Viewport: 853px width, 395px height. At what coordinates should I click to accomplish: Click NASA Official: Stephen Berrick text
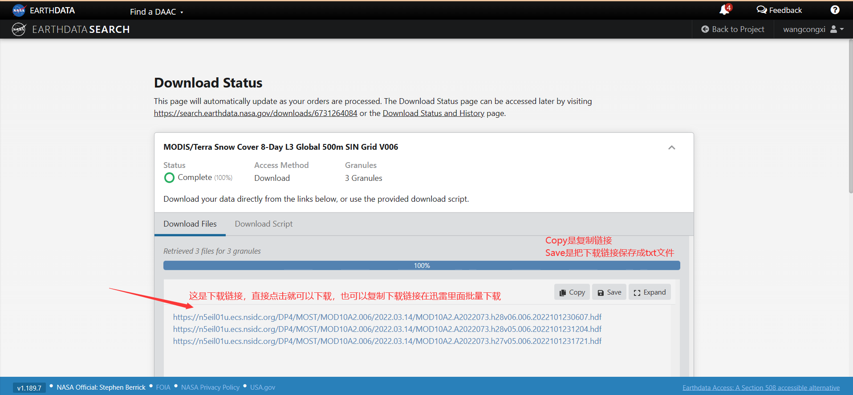pos(101,387)
